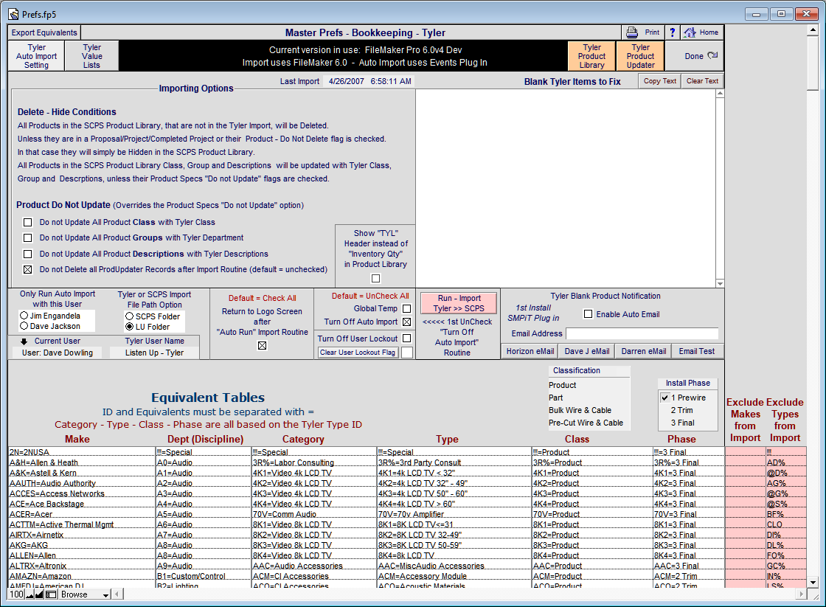Screen dimensions: 826x607
Task: Toggle the Global Temp checkbox
Action: (406, 309)
